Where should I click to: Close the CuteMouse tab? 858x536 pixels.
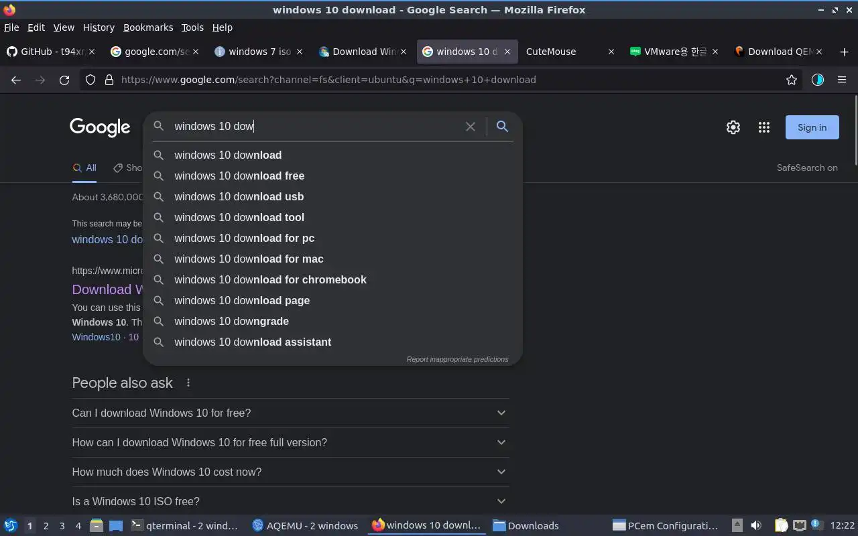coord(611,52)
